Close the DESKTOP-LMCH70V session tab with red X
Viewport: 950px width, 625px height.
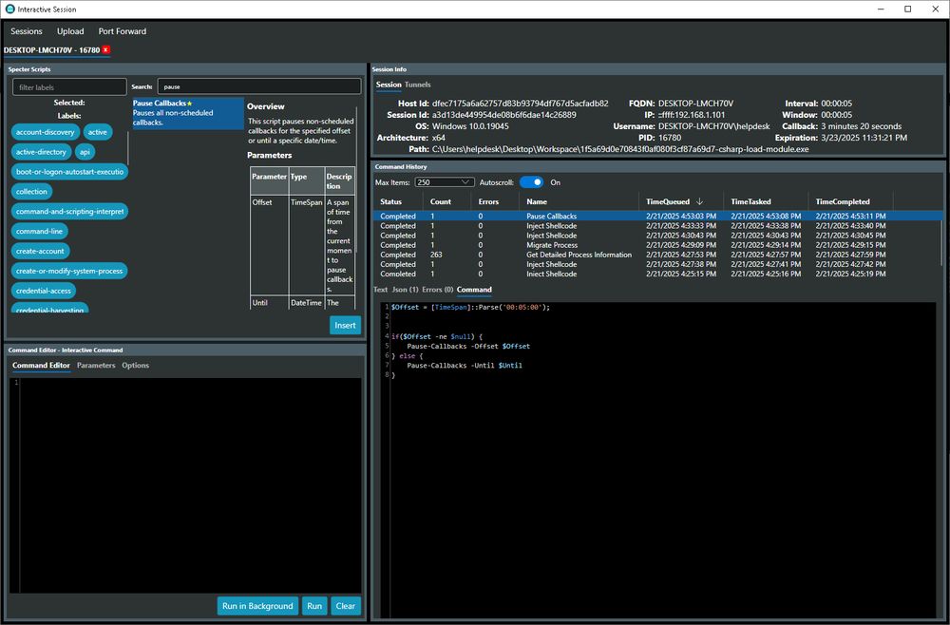pos(106,49)
